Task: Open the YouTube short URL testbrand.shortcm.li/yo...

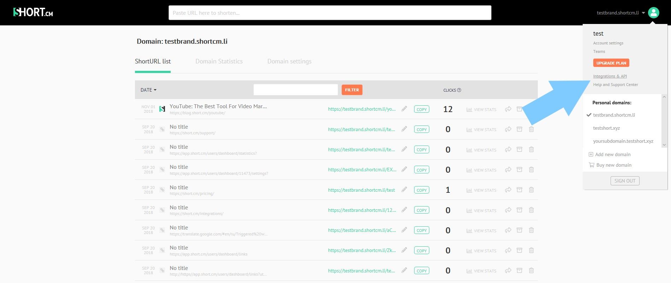Action: 362,109
